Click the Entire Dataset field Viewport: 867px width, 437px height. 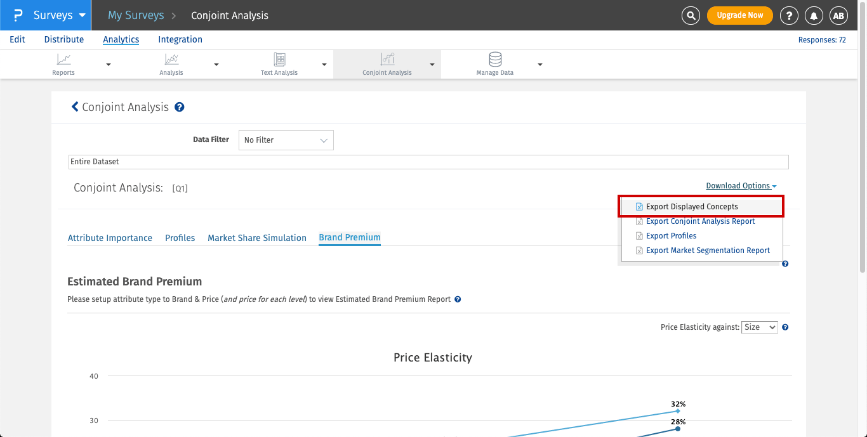(428, 162)
